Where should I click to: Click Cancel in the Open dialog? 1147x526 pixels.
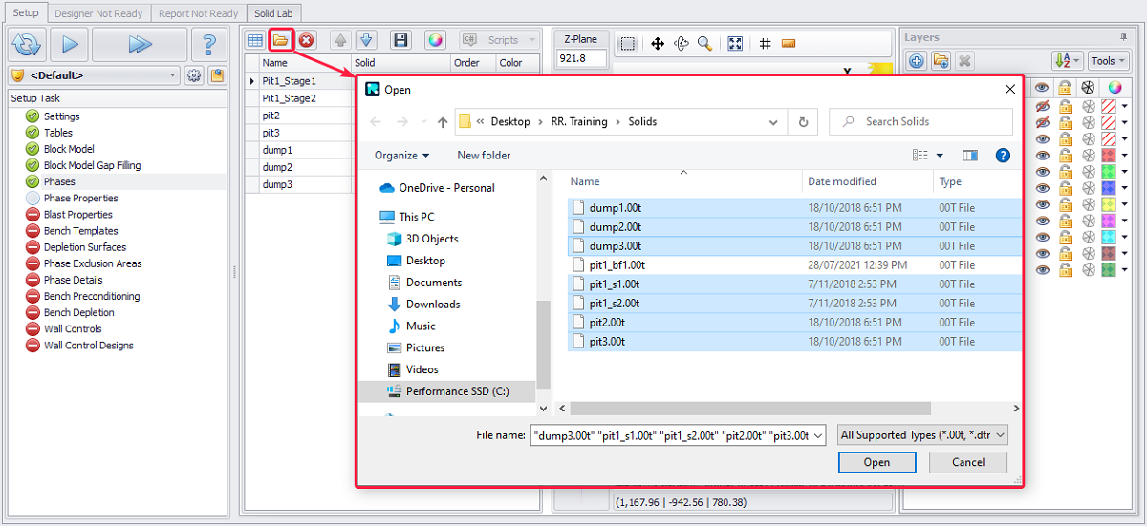pyautogui.click(x=968, y=462)
